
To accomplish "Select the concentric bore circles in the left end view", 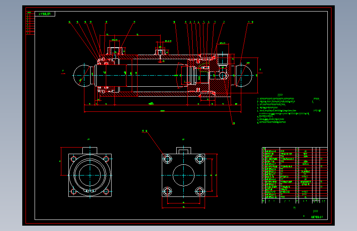I will coord(90,175).
